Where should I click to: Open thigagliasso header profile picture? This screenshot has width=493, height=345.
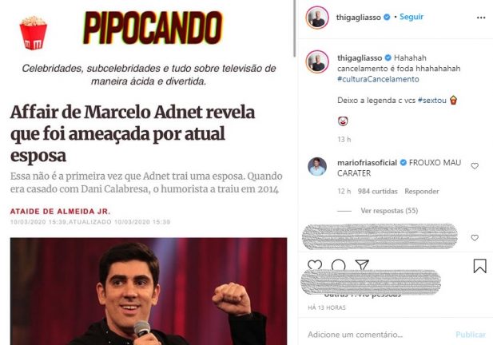[x=317, y=18]
